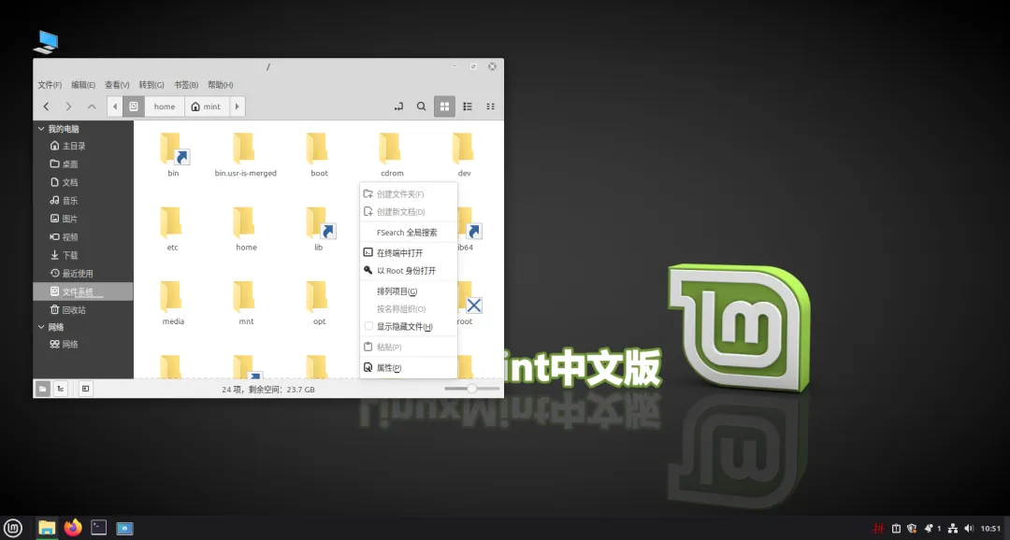The image size is (1010, 540).
Task: Go forward with the right arrow button
Action: tap(68, 107)
